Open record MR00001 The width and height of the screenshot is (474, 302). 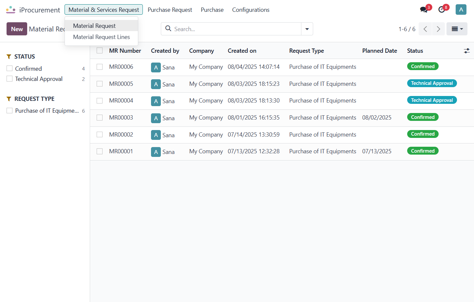121,151
